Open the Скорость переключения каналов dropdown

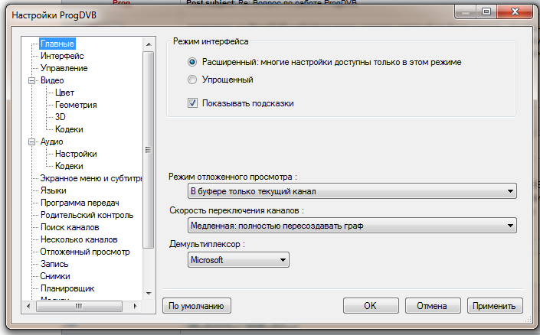tap(352, 226)
